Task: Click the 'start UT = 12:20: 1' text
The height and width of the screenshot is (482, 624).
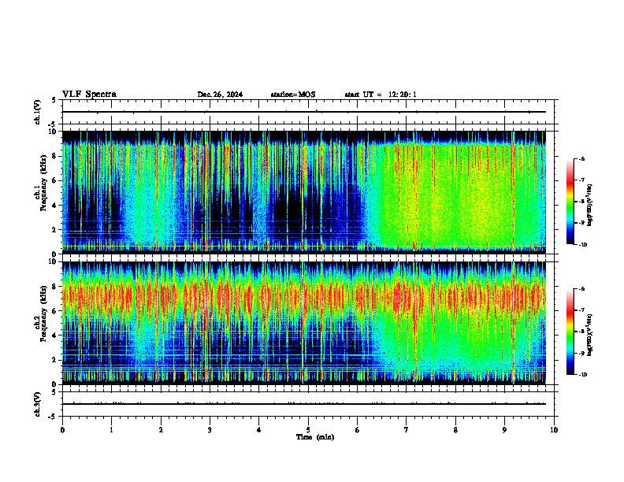Action: pos(381,95)
